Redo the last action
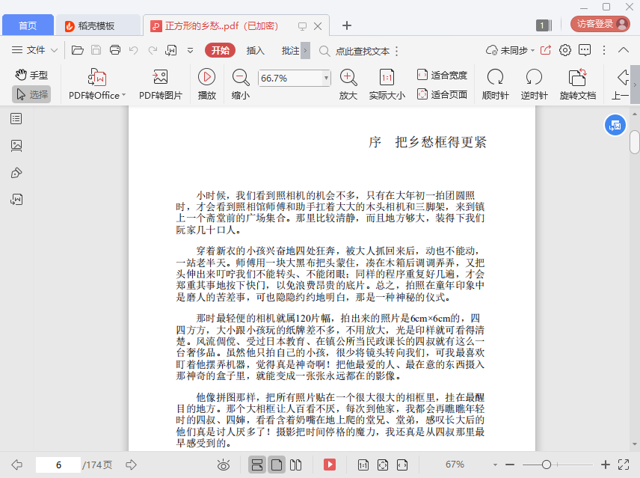640x478 pixels. 153,50
